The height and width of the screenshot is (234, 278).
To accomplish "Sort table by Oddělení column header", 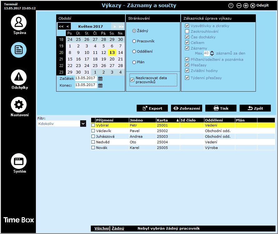I will tap(220, 120).
